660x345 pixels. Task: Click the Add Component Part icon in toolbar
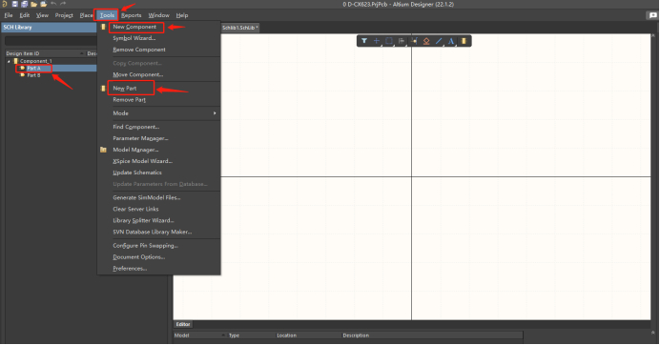[464, 41]
